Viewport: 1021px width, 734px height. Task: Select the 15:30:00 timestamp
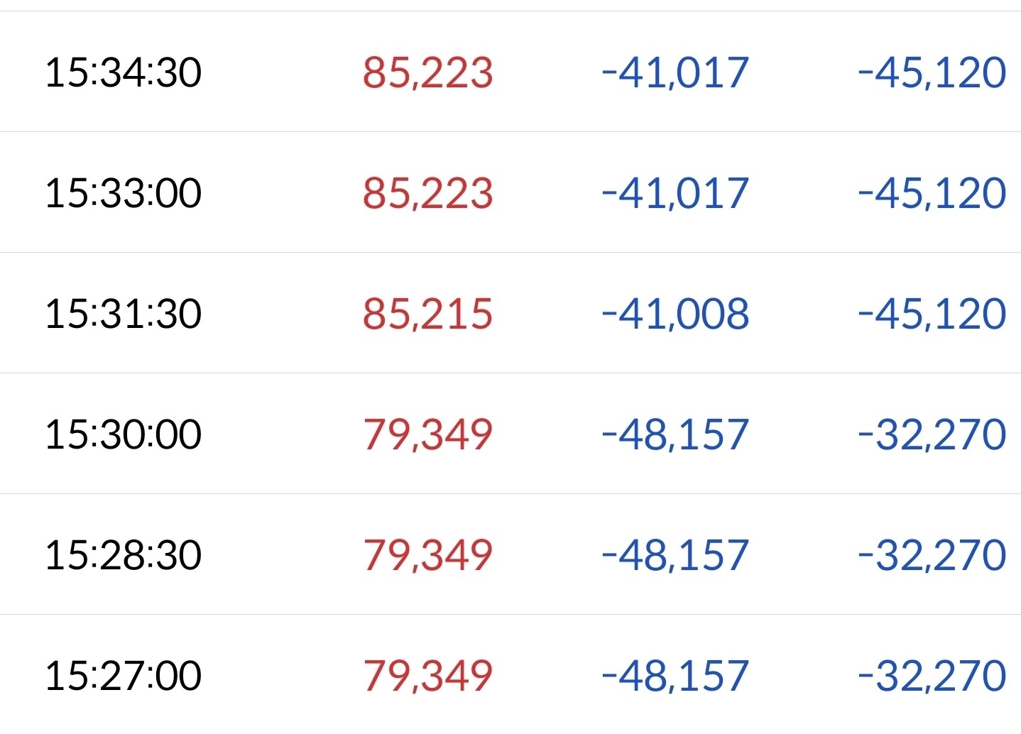click(123, 434)
